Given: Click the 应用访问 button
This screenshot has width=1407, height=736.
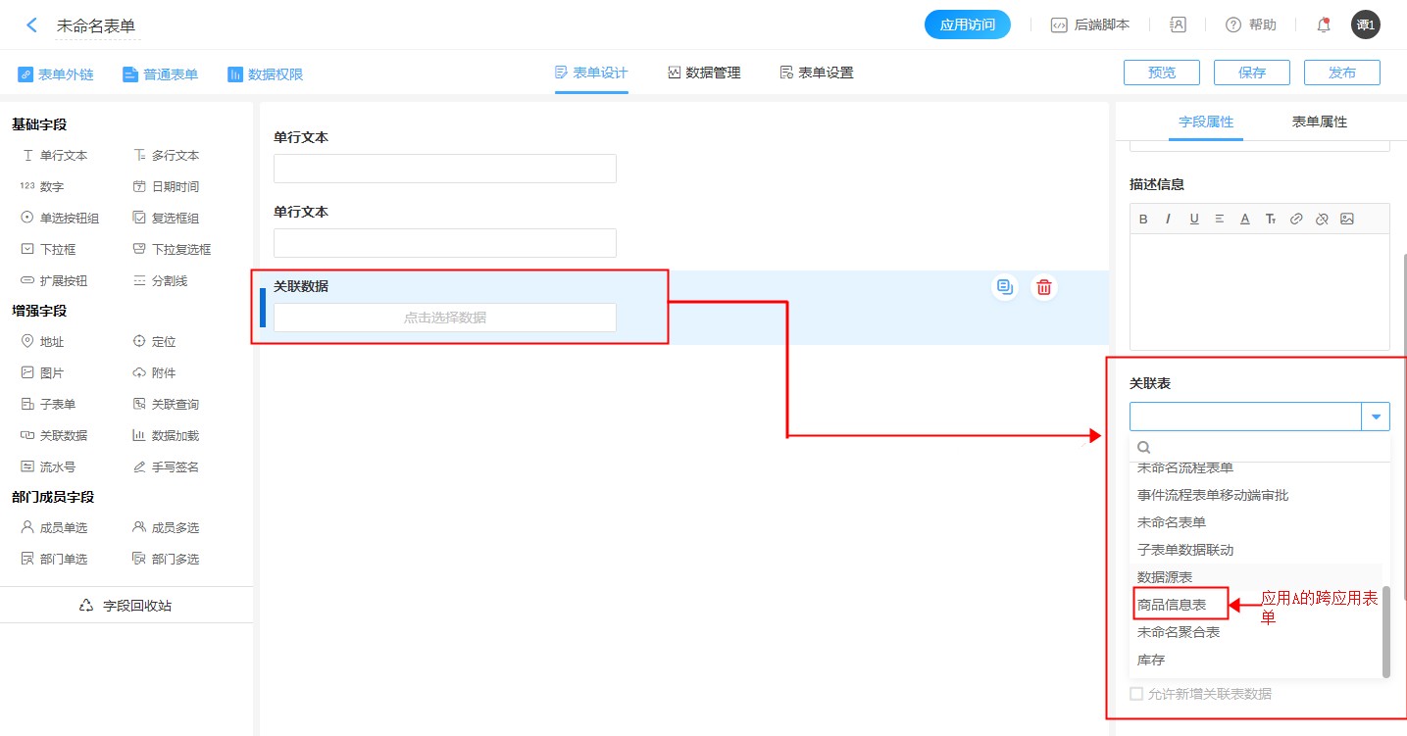Looking at the screenshot, I should pyautogui.click(x=967, y=25).
